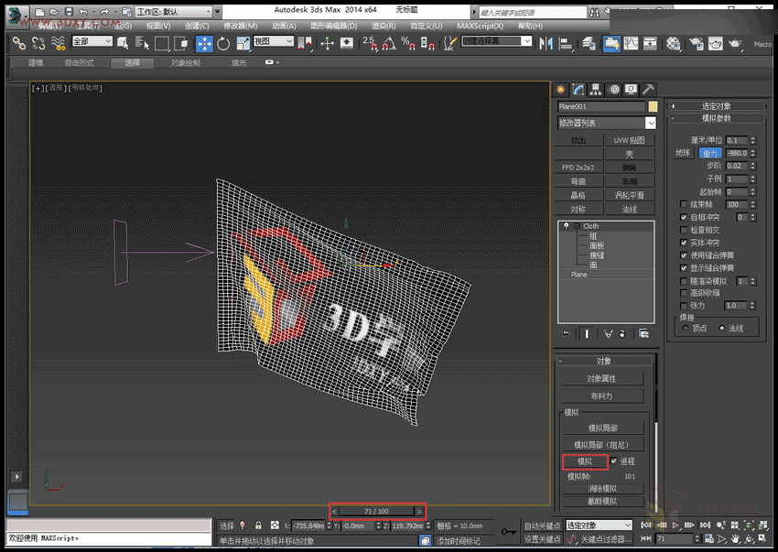Viewport: 778px width, 552px height.
Task: Click the 对象属性 button
Action: [x=601, y=378]
